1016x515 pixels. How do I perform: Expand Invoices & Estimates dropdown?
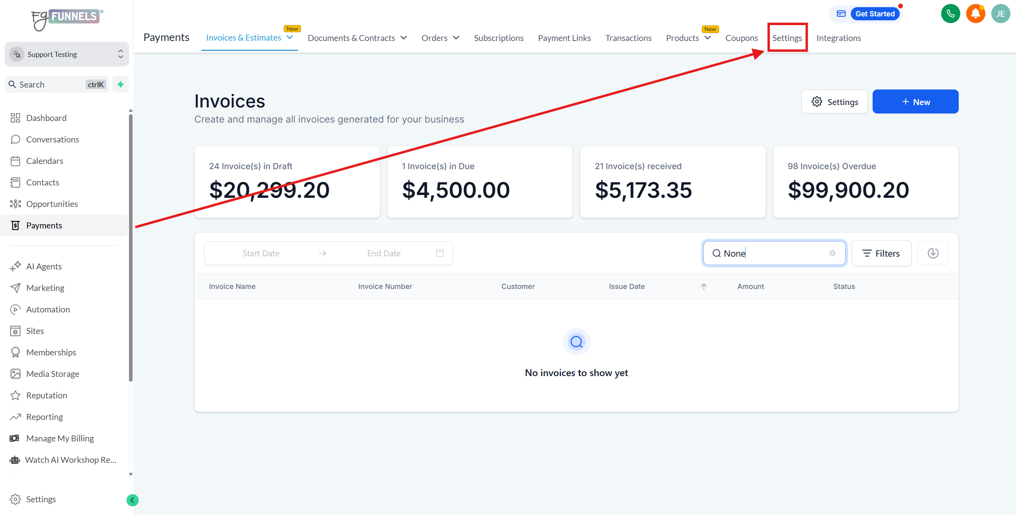pyautogui.click(x=290, y=37)
